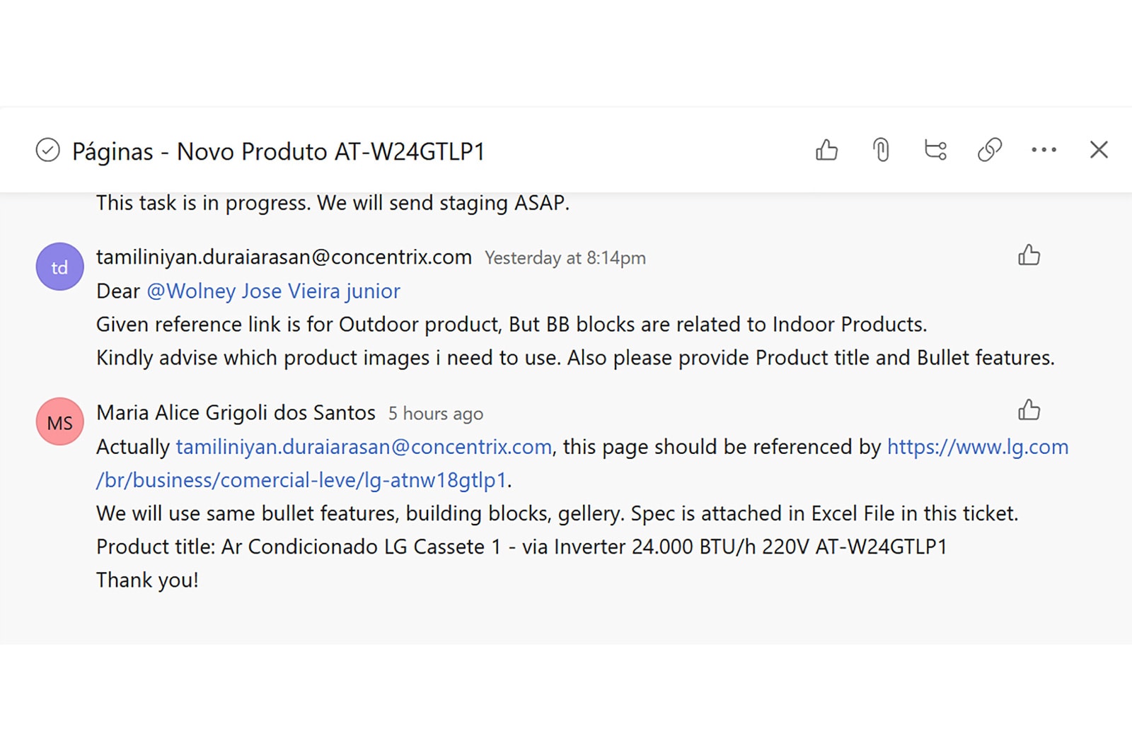Open the more actions ellipsis menu

tap(1044, 150)
